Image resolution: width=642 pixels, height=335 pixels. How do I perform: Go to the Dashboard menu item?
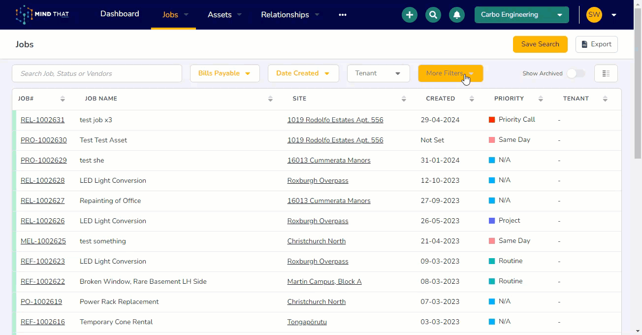click(x=120, y=14)
